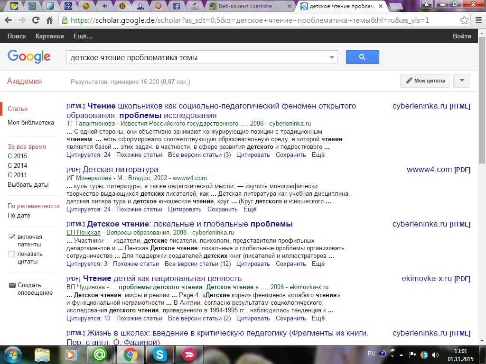The height and width of the screenshot is (364, 486).
Task: Open the media player taskbar icon
Action: tap(70, 355)
